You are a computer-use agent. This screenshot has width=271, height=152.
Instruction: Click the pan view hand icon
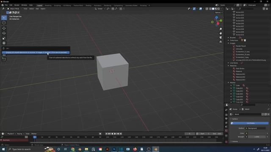coord(221,33)
